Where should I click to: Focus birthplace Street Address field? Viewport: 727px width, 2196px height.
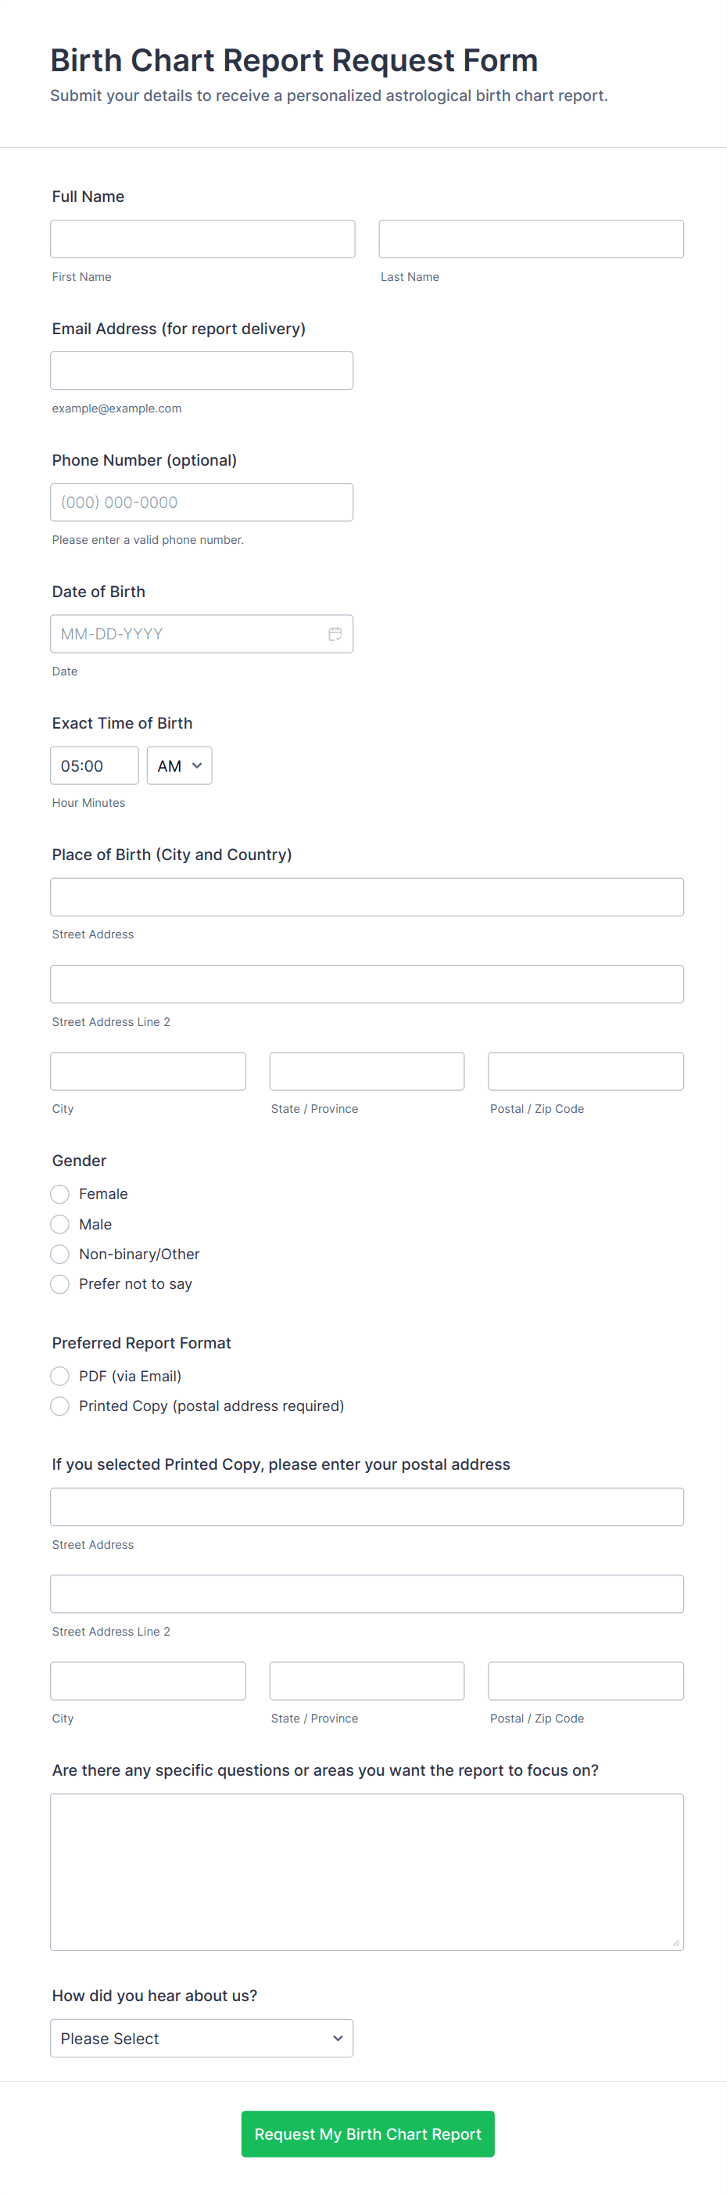[x=366, y=897]
